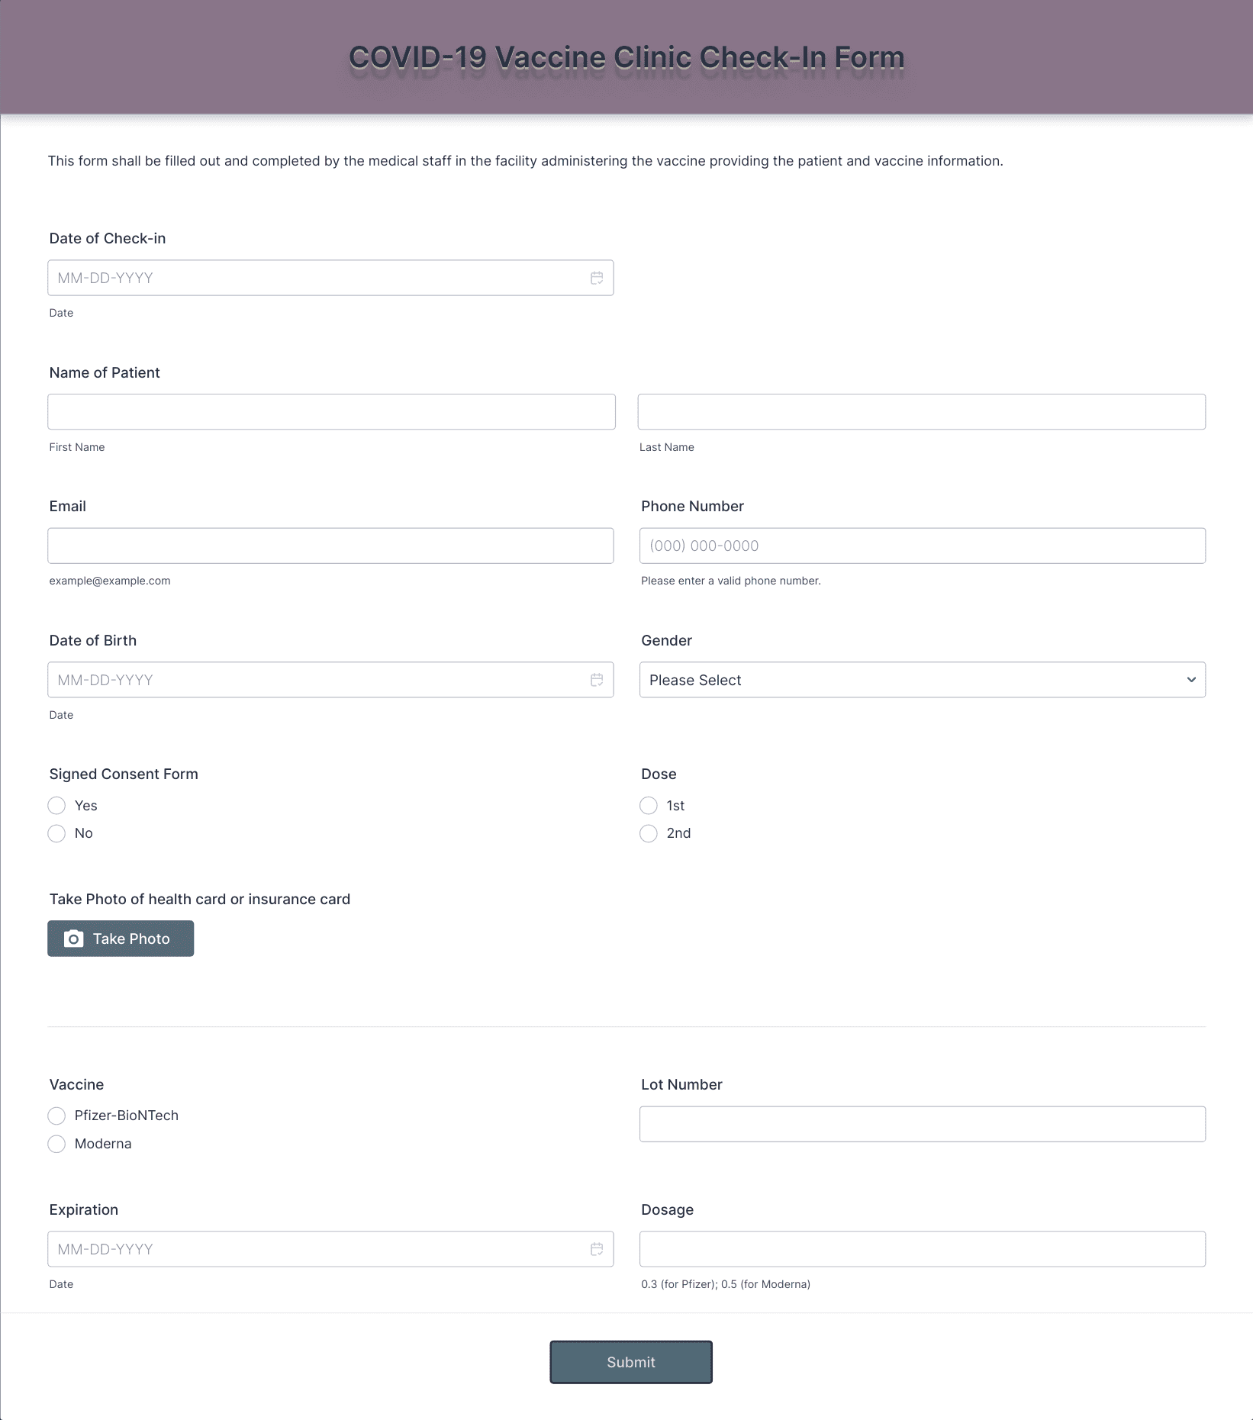Click the camera icon on Take Photo
This screenshot has height=1420, width=1253.
[x=73, y=939]
